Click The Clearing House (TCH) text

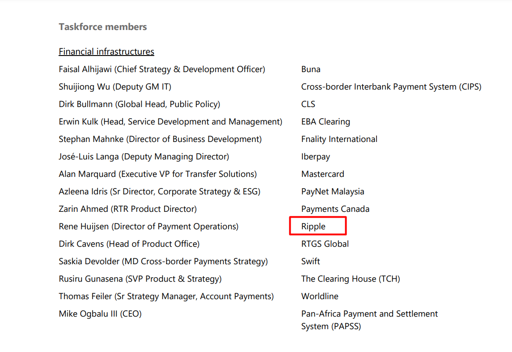[x=351, y=279]
